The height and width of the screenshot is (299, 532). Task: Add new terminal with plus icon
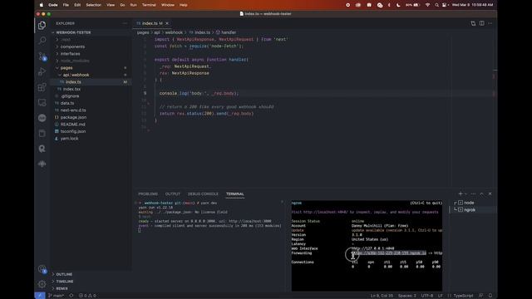461,194
